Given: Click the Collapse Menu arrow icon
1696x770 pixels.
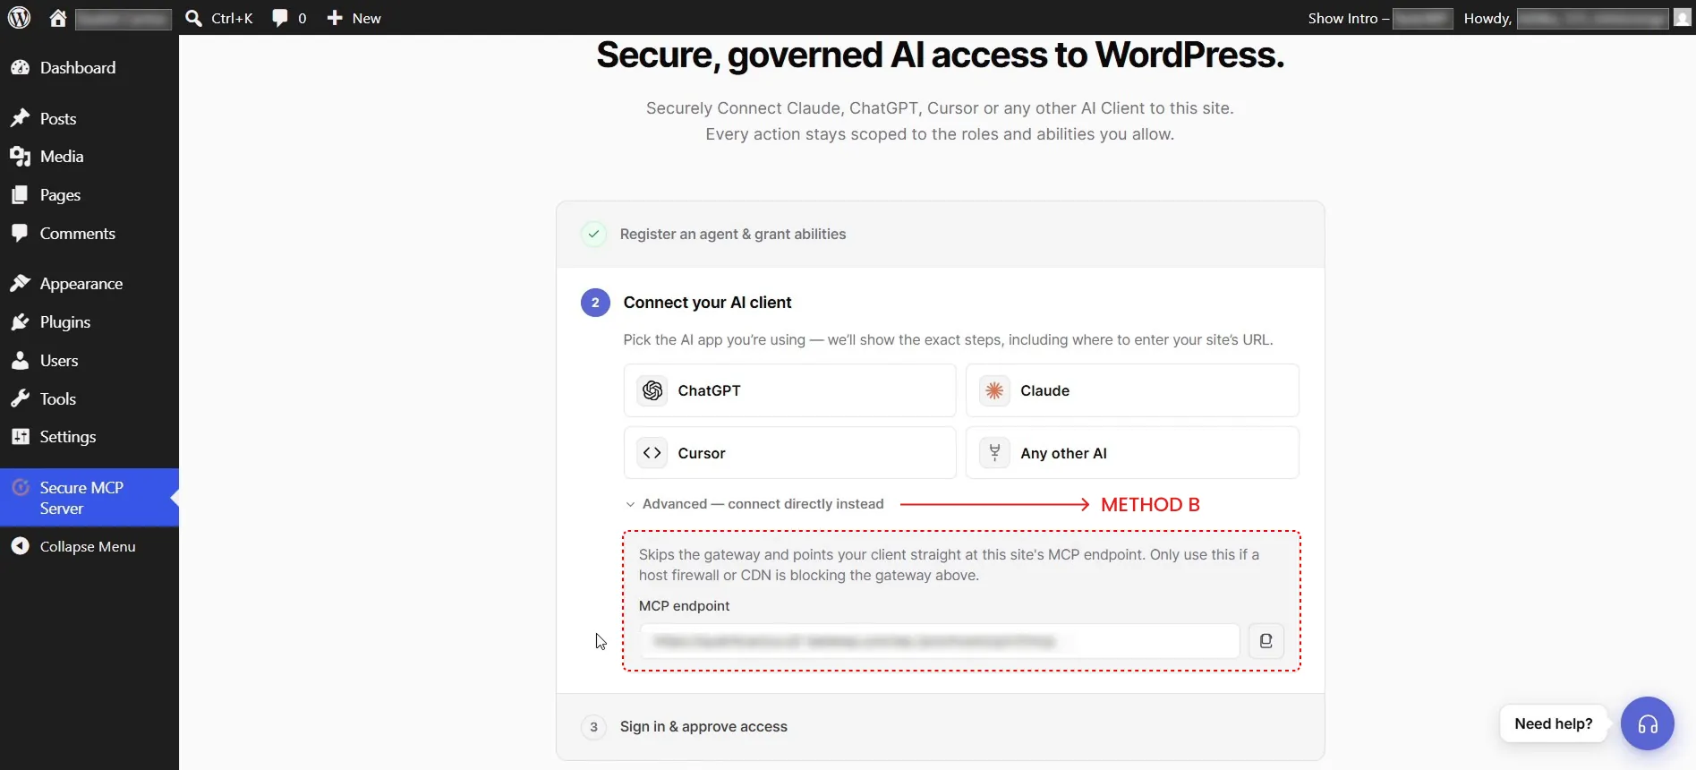Looking at the screenshot, I should tap(20, 546).
